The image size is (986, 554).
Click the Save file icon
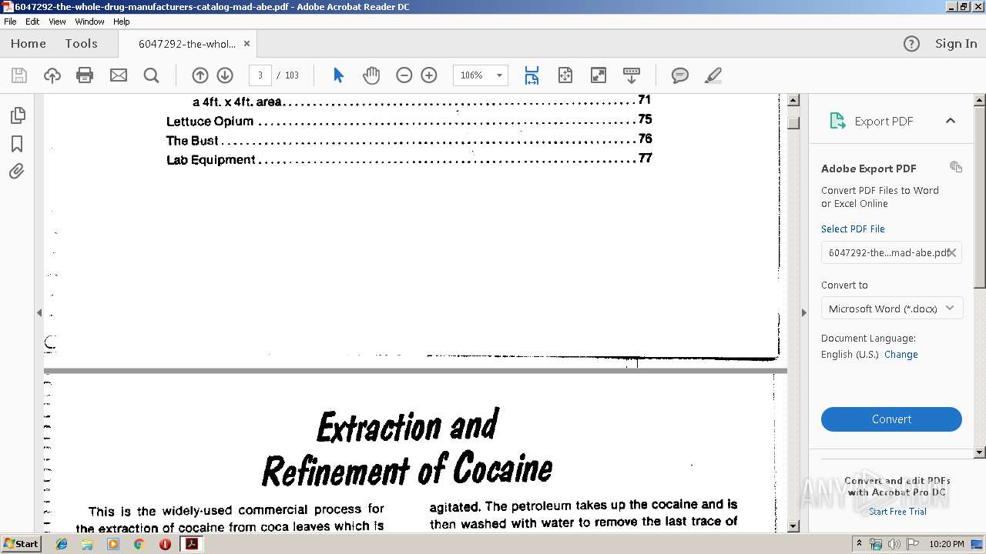[19, 75]
